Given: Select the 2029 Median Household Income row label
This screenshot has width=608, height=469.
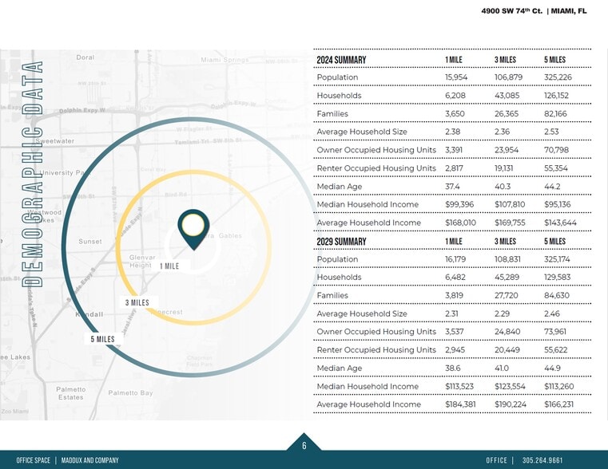Looking at the screenshot, I should 368,387.
